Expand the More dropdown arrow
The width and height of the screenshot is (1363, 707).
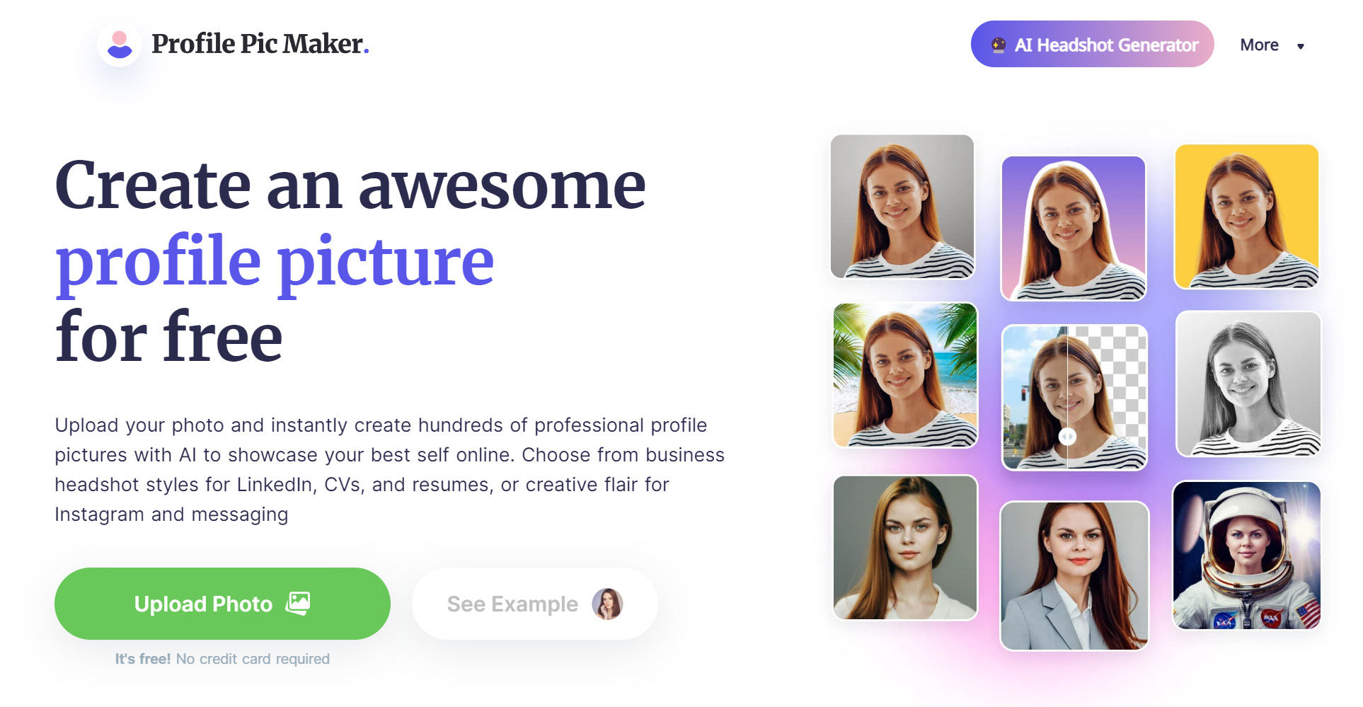click(1300, 47)
